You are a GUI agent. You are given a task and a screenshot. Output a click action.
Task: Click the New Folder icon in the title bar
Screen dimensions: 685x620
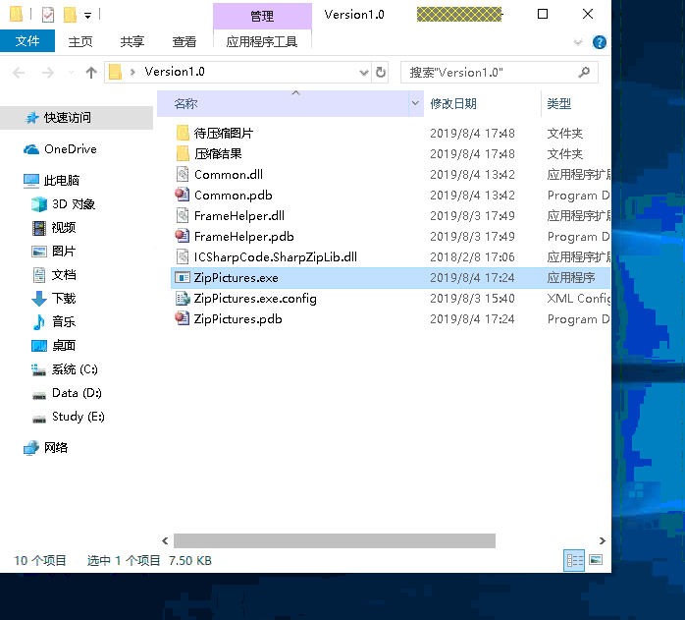tap(70, 15)
